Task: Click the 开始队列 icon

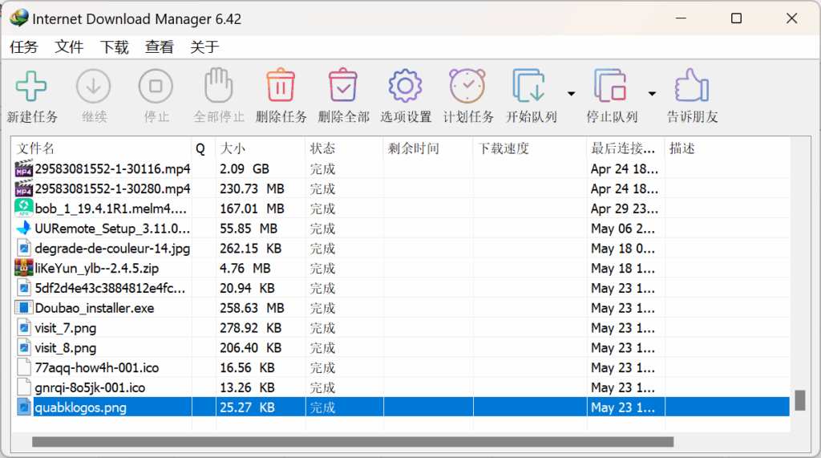Action: 529,86
